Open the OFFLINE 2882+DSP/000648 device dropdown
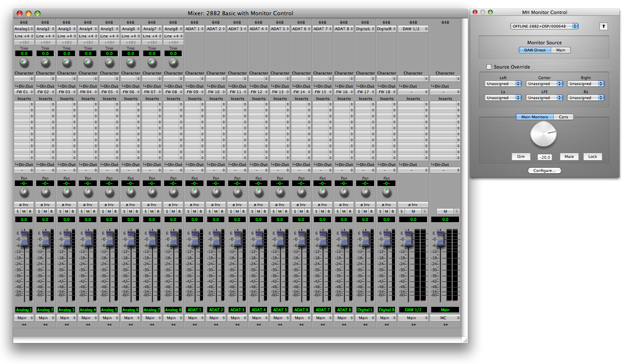This screenshot has width=625, height=364. (544, 26)
